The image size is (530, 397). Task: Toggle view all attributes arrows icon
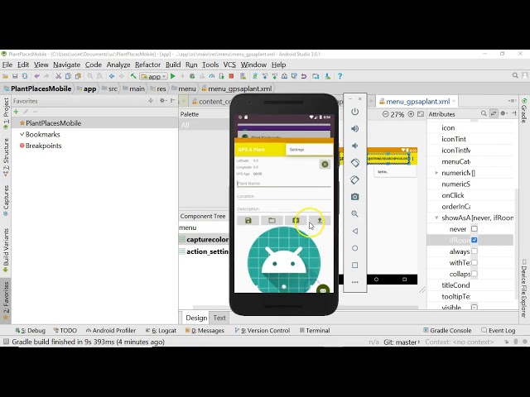click(494, 114)
